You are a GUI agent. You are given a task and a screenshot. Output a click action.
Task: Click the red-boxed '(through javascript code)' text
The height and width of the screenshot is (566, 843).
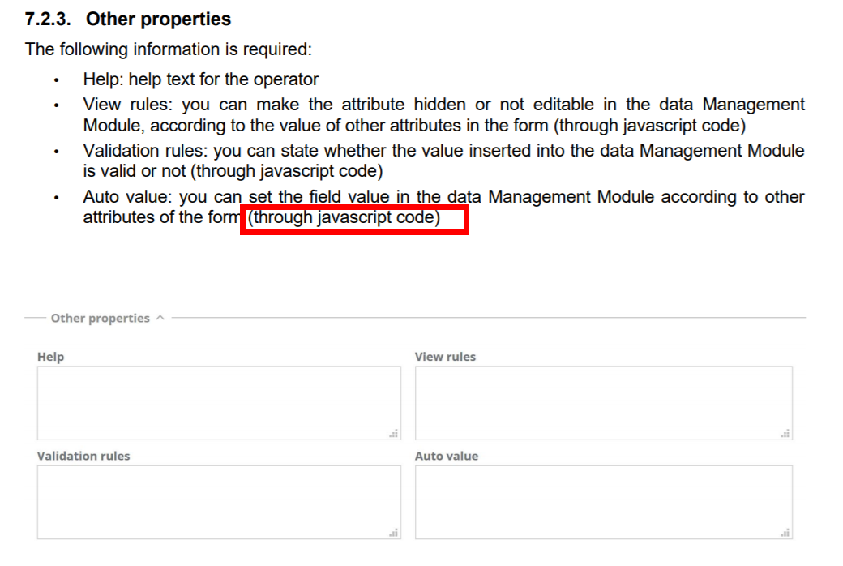click(x=344, y=218)
